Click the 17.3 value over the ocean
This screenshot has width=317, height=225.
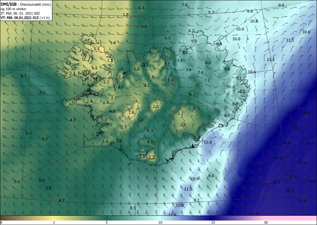click(265, 185)
